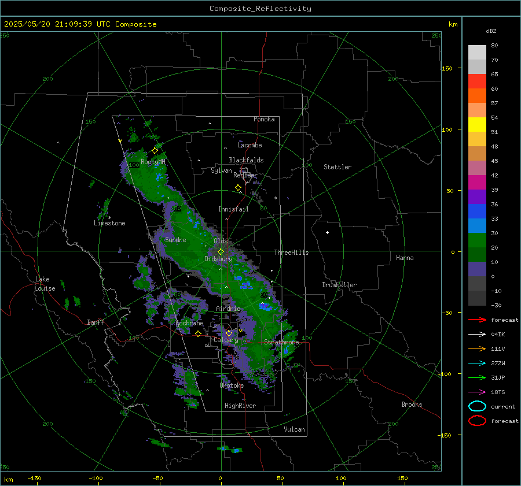Click the Airdrie city label
The width and height of the screenshot is (521, 486).
[228, 309]
